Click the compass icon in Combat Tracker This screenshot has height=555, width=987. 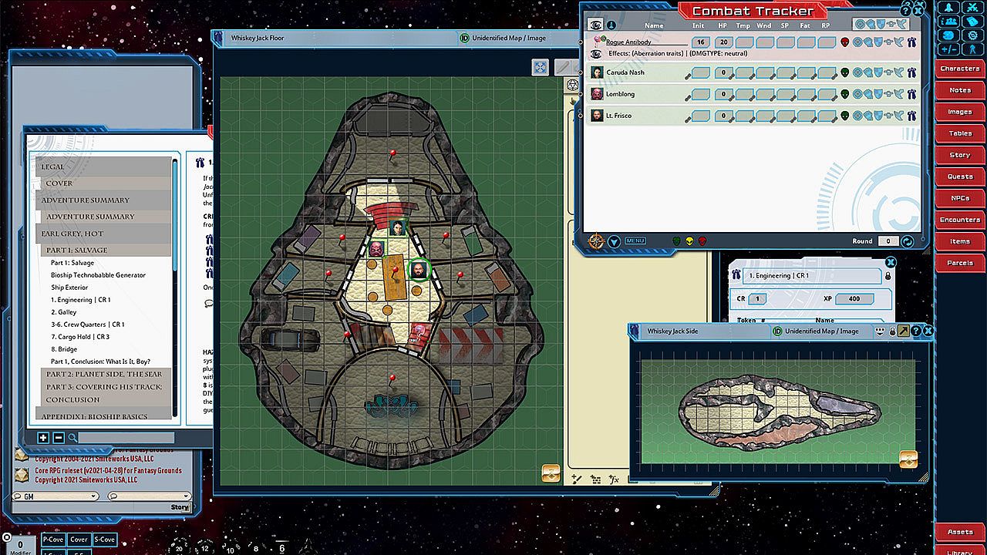pos(595,241)
